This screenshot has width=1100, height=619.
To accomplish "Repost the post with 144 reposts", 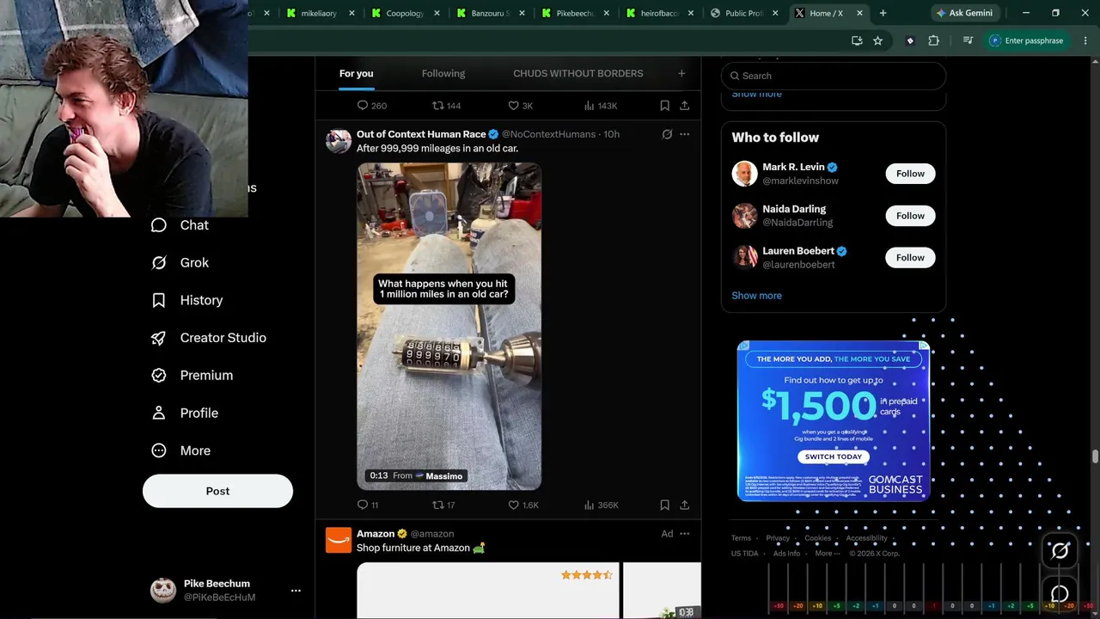I will point(447,106).
